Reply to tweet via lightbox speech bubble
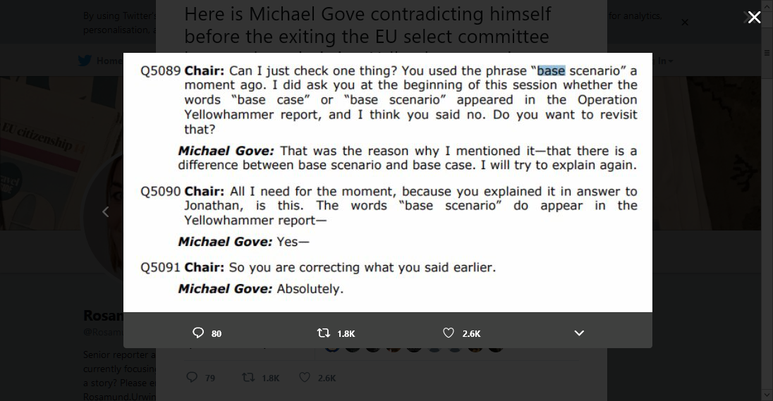The image size is (773, 401). point(198,333)
